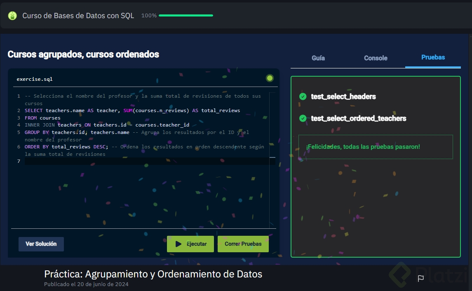Image resolution: width=472 pixels, height=291 pixels.
Task: Click the exercise.sql file name
Action: [35, 79]
